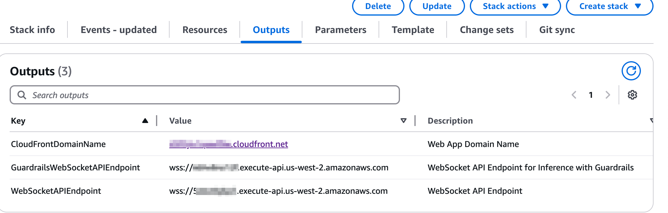Screen dimensions: 668x213
Task: Select page number 1
Action: point(591,95)
